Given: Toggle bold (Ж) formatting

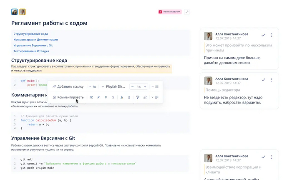Looking at the screenshot, I should 91,97.
